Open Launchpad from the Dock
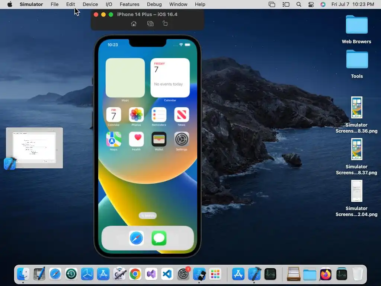The image size is (381, 286). [x=215, y=274]
